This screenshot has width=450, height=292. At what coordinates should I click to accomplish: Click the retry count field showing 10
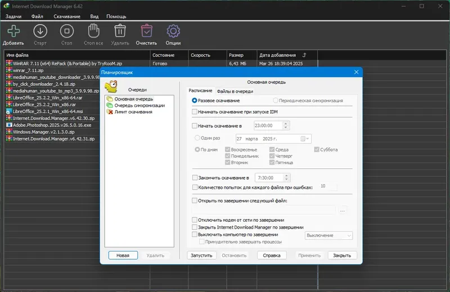[x=328, y=186]
